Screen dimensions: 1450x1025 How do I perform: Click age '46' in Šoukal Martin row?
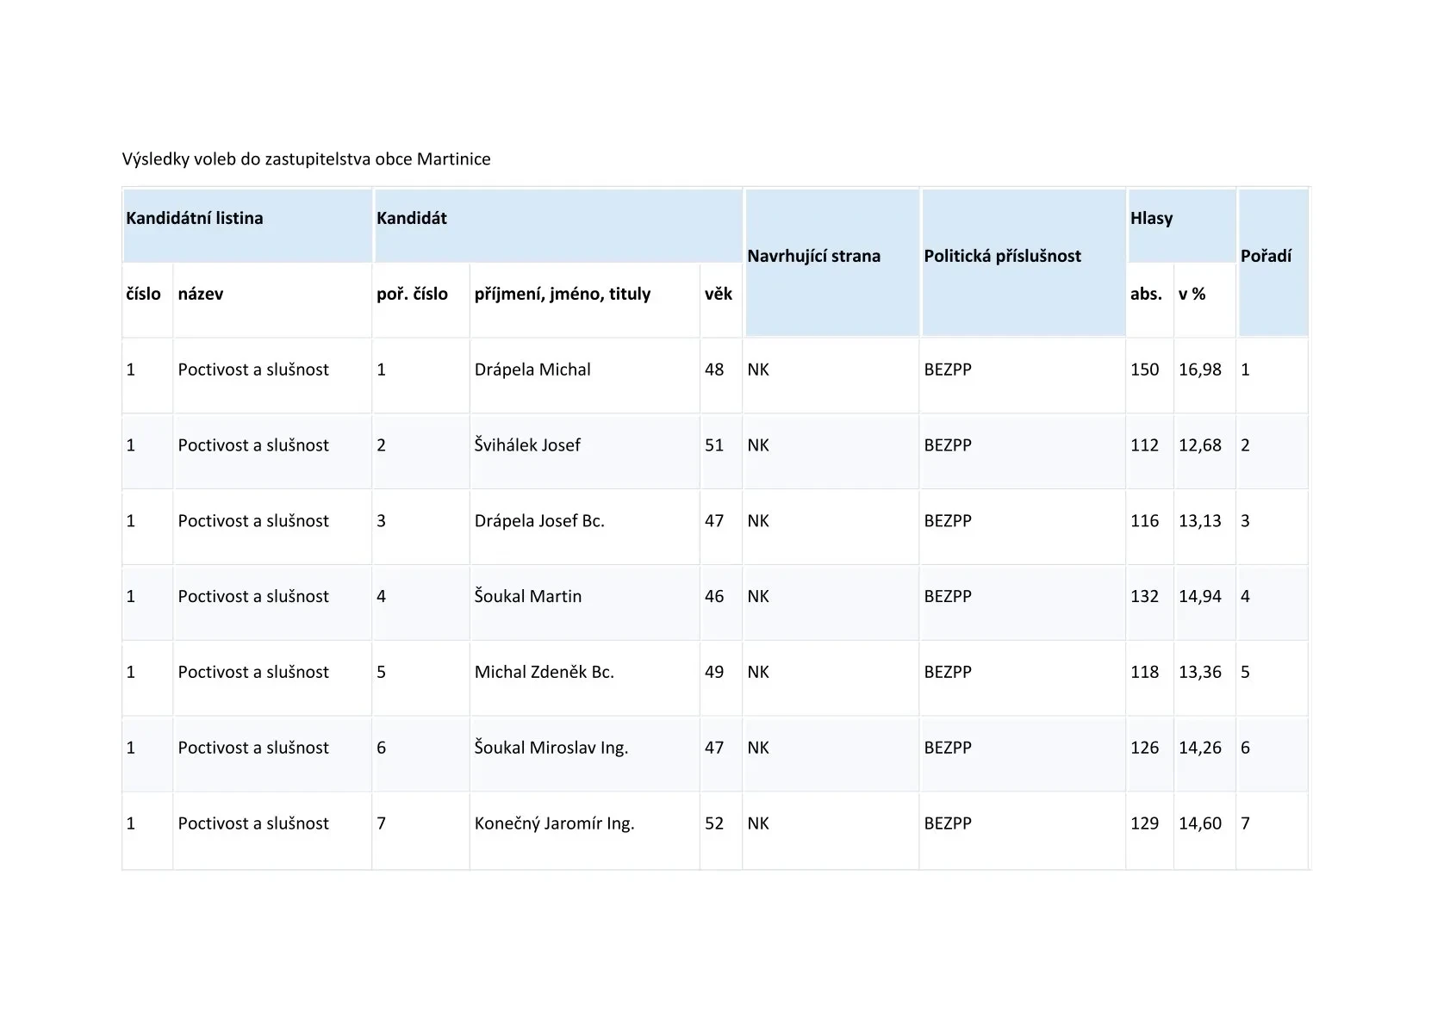[714, 597]
